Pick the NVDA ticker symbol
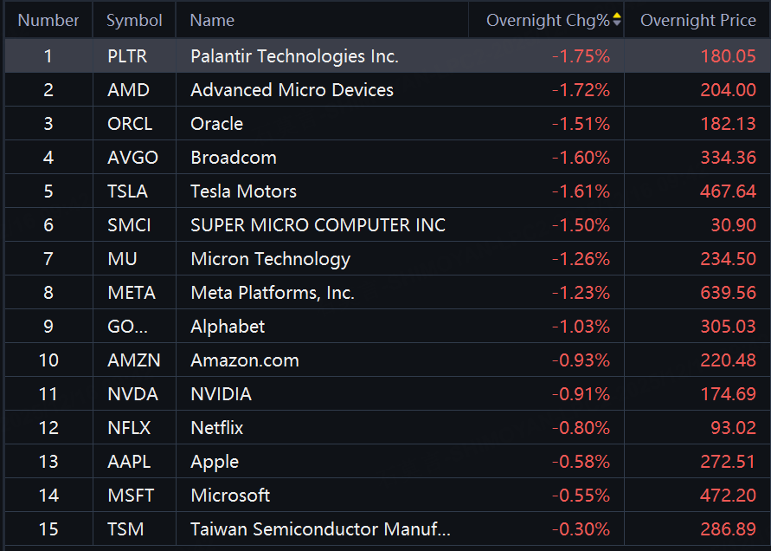The width and height of the screenshot is (771, 551). point(132,394)
